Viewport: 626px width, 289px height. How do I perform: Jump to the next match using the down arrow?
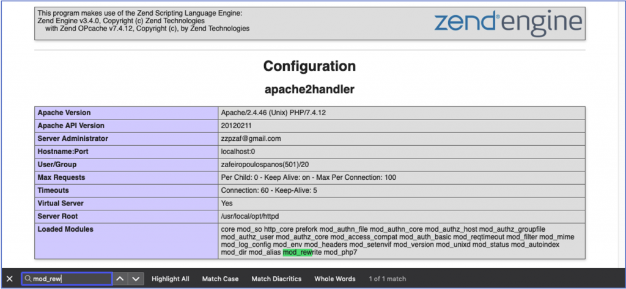(136, 279)
